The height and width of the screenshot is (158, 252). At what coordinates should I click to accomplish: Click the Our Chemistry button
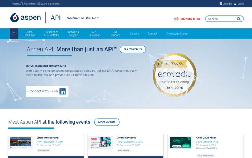pyautogui.click(x=133, y=50)
